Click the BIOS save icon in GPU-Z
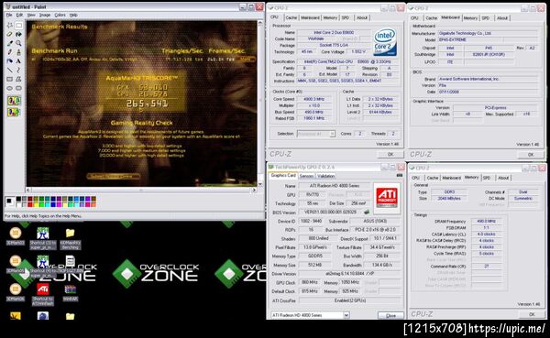This screenshot has height=338, width=550. pos(367,212)
